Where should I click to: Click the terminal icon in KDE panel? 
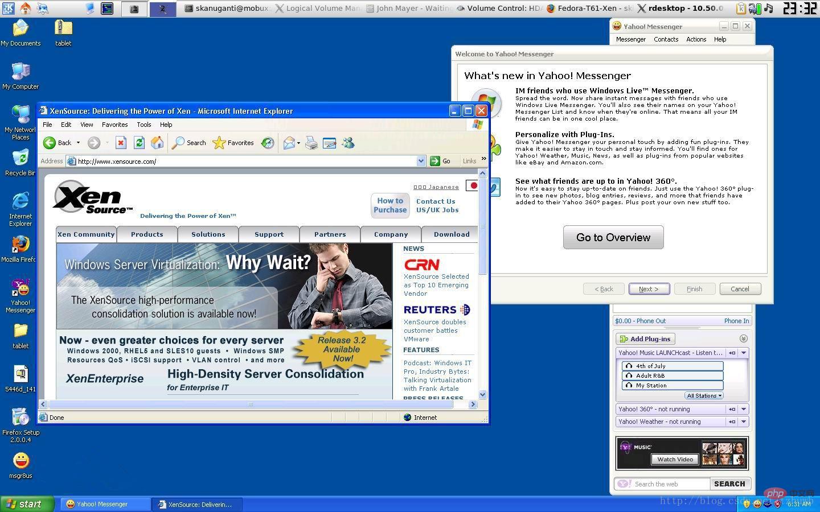[106, 8]
